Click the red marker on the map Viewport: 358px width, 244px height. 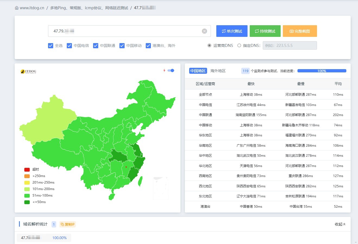[x=126, y=167]
